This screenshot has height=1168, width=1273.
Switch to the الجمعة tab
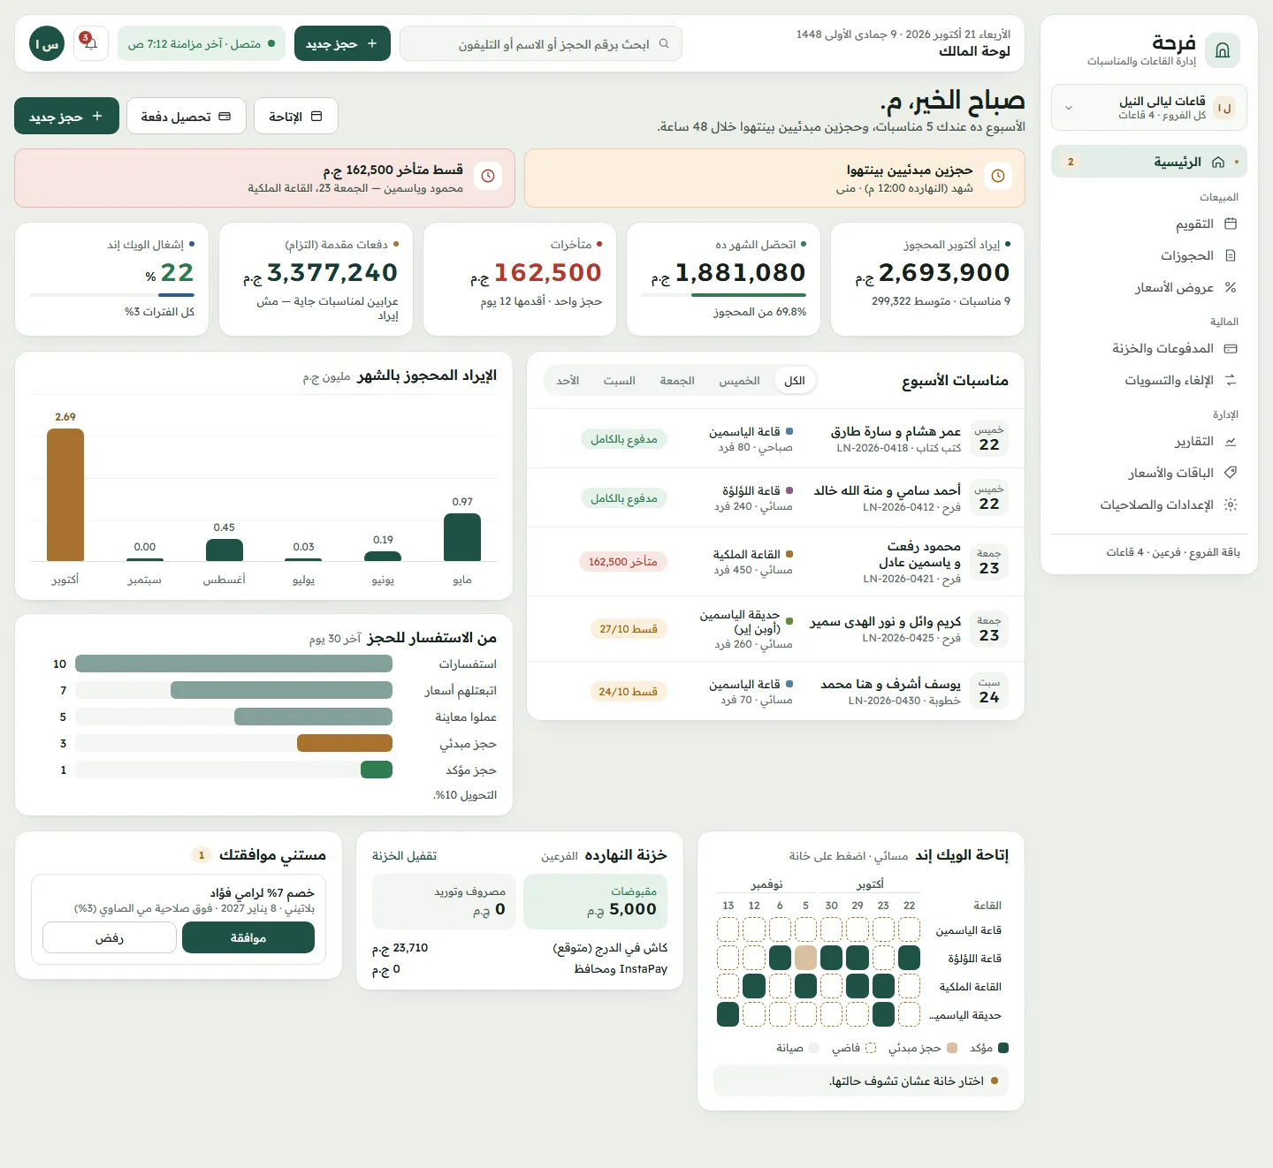click(x=677, y=381)
